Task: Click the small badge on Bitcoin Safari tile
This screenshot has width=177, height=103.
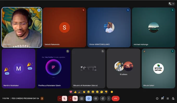Action: coord(144,51)
